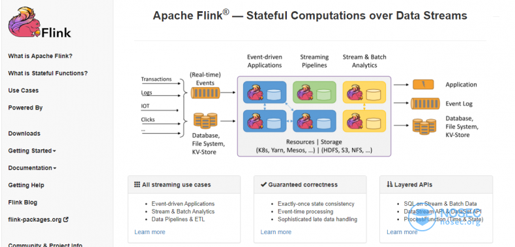Click the input Database stack icon
515x247 pixels.
coord(205,121)
